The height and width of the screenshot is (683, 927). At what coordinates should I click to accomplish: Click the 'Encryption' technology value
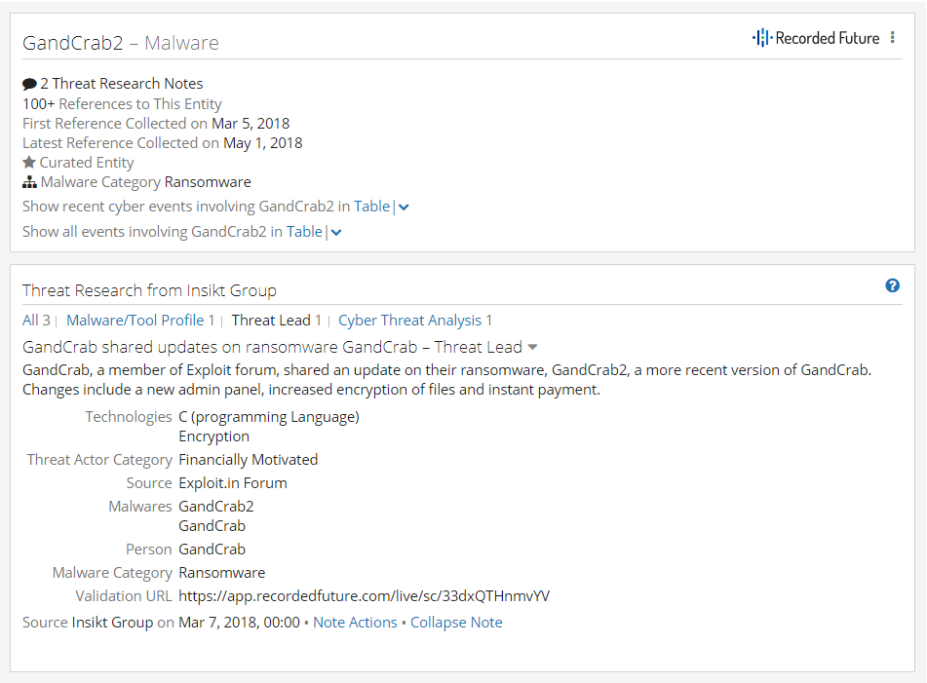click(x=214, y=436)
